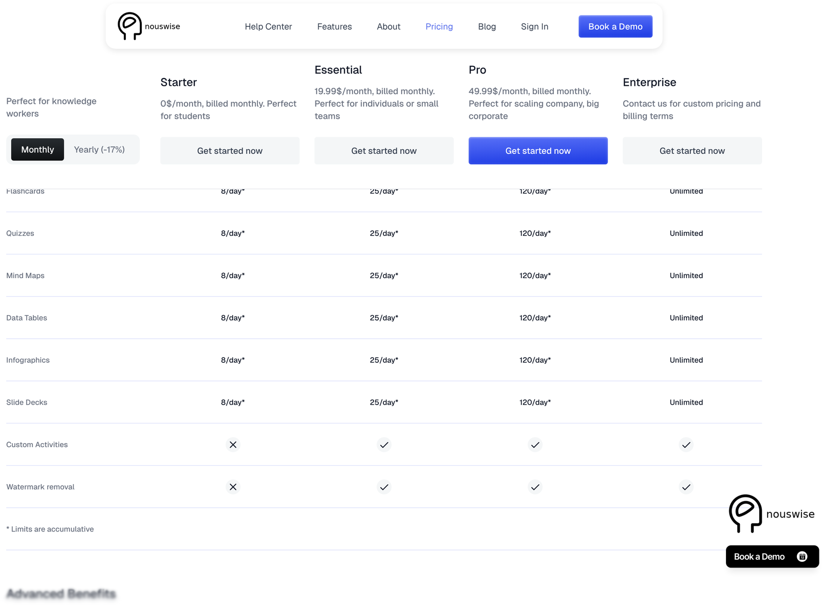Click the checkmark for Essential Custom Activities
This screenshot has width=822, height=605.
(x=384, y=445)
